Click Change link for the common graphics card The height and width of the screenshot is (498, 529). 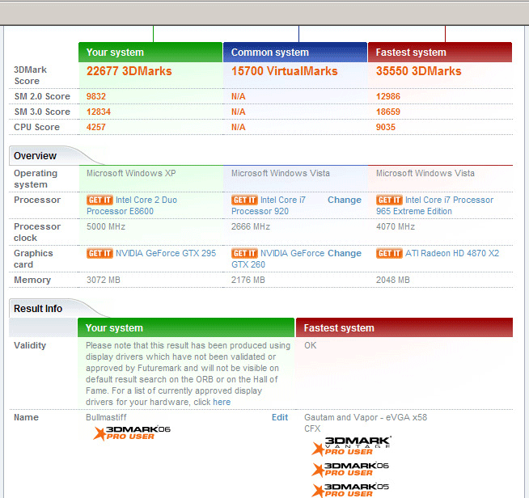pyautogui.click(x=345, y=253)
